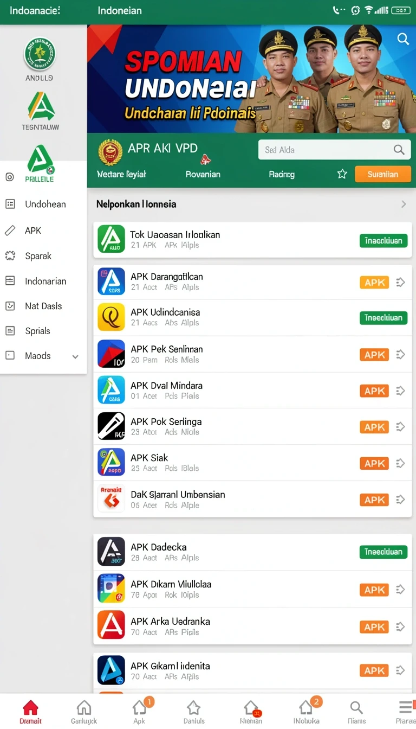Screen dimensions: 416x729
Task: Tap the APK Dval Mindara title text
Action: click(x=167, y=386)
